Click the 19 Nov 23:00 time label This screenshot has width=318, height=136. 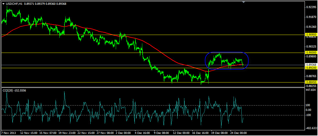point(67,133)
